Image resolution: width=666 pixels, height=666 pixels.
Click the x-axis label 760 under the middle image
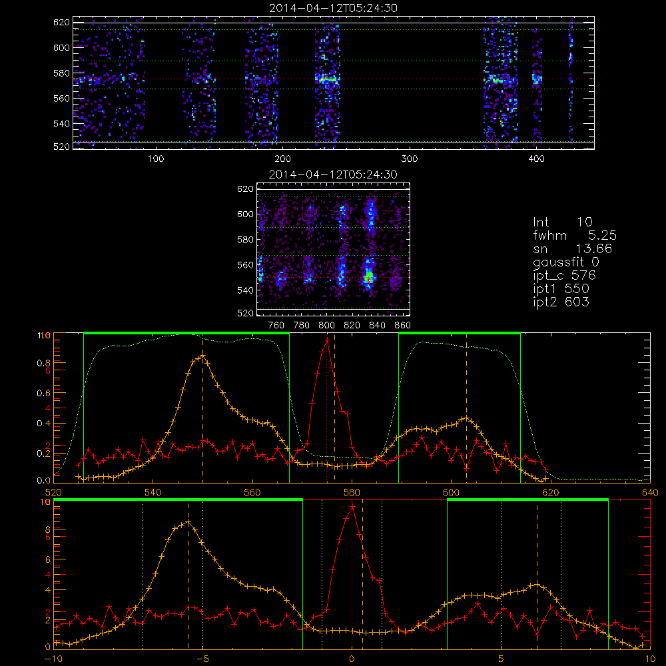click(x=276, y=326)
